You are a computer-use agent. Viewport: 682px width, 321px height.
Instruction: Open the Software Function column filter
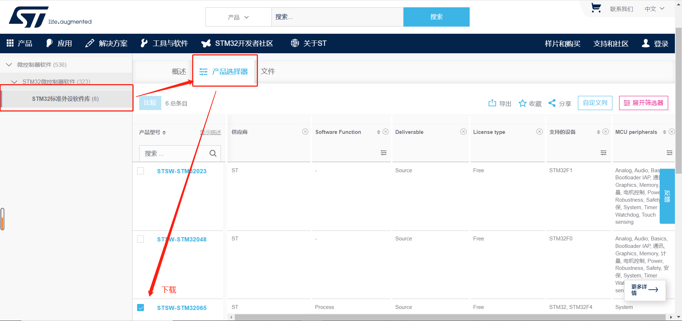(x=384, y=153)
